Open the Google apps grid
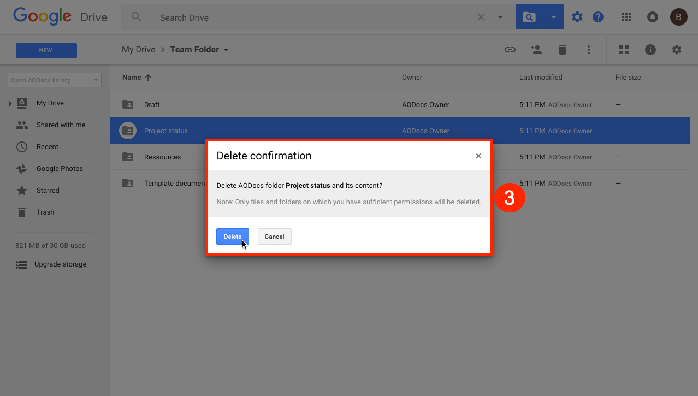This screenshot has height=396, width=698. coord(626,17)
